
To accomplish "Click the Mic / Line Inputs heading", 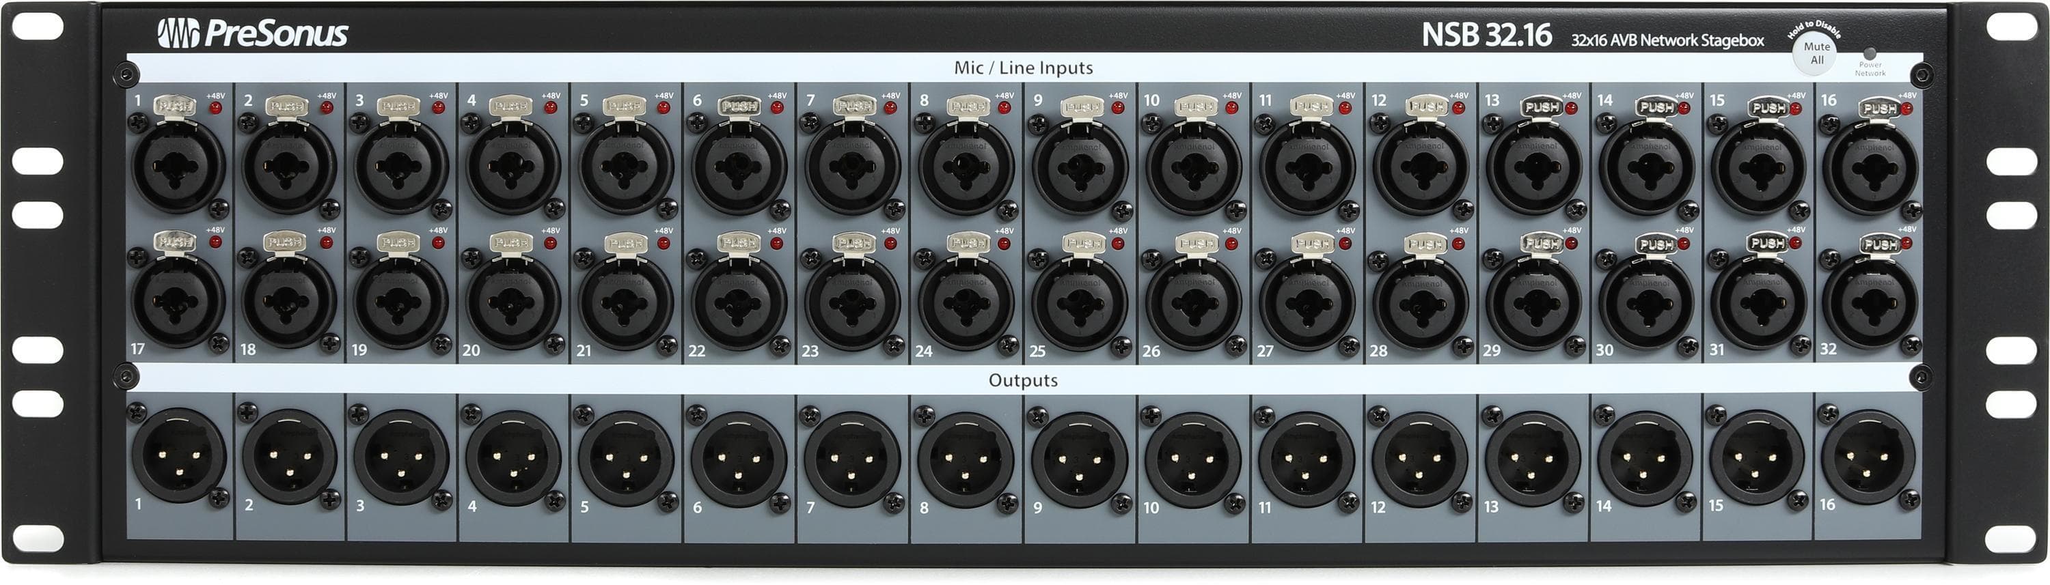I will (1024, 68).
